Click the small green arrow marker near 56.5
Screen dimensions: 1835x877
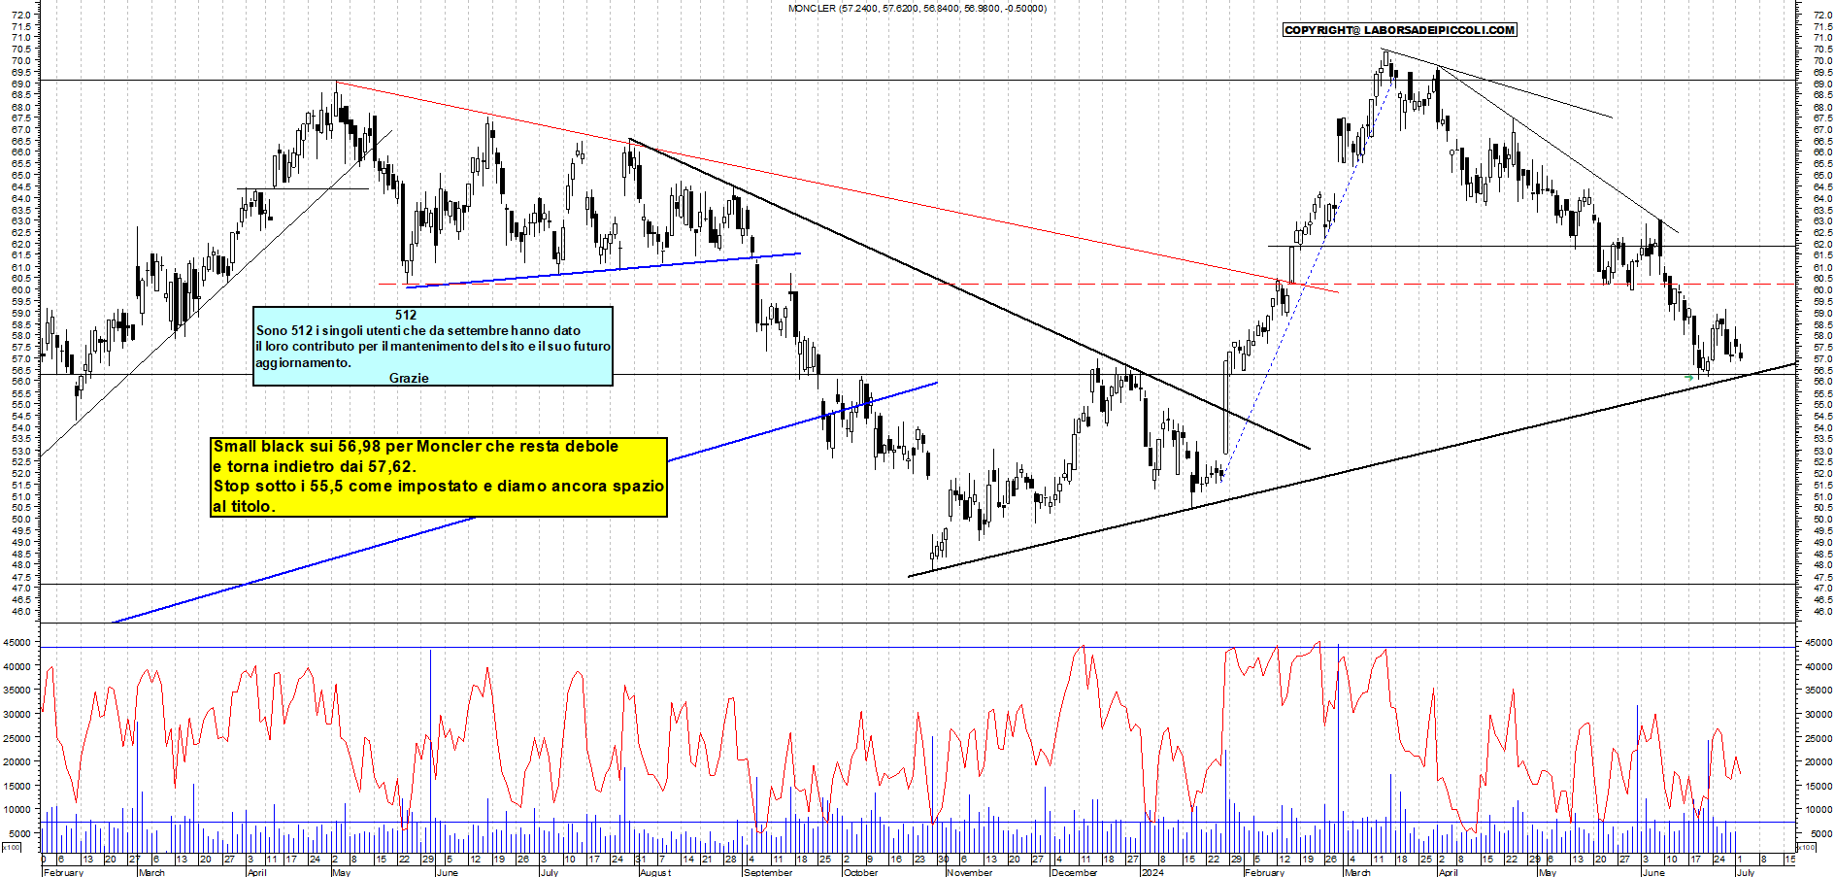[x=1689, y=377]
